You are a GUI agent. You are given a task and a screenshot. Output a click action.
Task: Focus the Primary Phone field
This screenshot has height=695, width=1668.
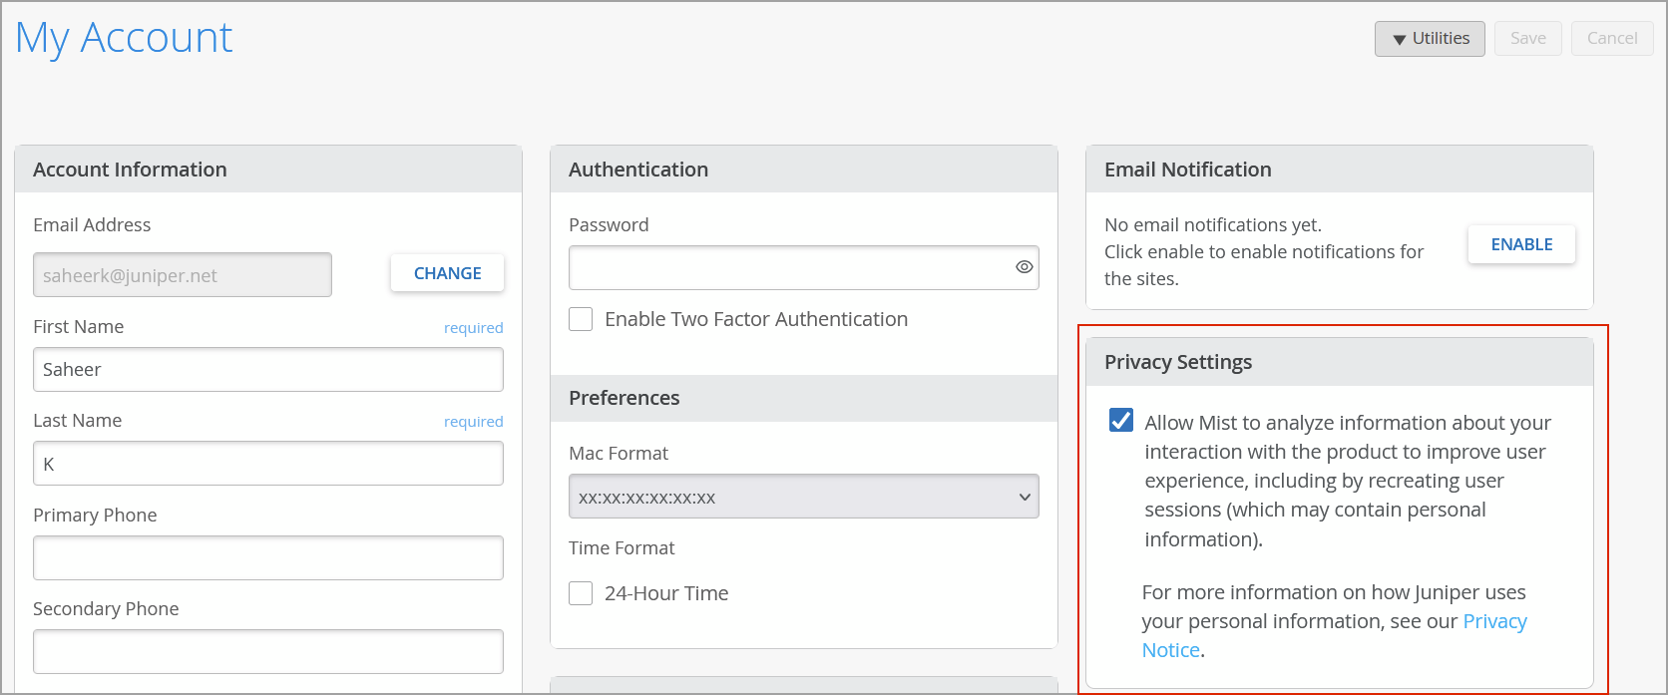coord(267,558)
